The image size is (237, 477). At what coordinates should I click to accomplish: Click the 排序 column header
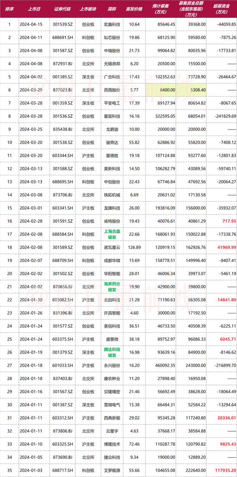[x=9, y=9]
